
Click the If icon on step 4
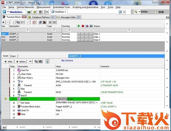pos(19,81)
